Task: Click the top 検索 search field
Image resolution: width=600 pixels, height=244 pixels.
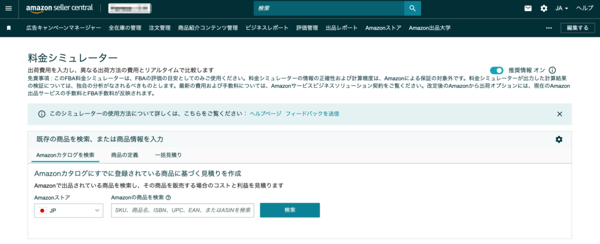Action: (329, 8)
